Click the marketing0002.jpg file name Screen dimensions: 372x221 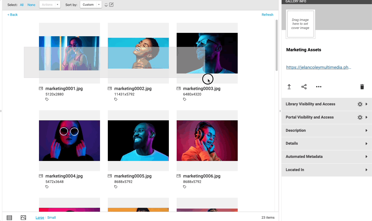coord(133,89)
